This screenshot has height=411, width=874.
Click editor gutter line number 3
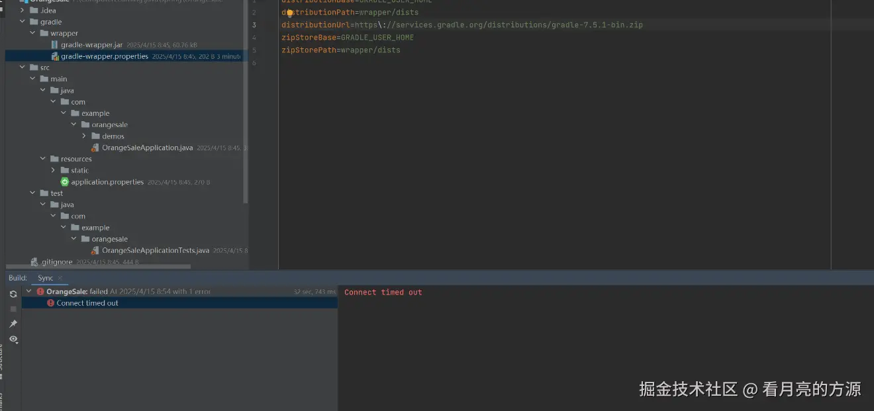pos(254,25)
